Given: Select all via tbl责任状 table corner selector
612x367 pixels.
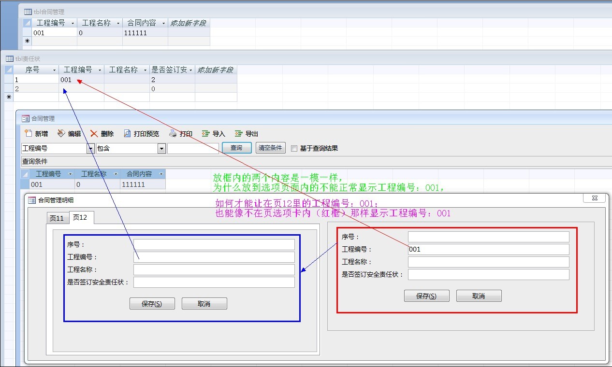Looking at the screenshot, I should (x=9, y=70).
